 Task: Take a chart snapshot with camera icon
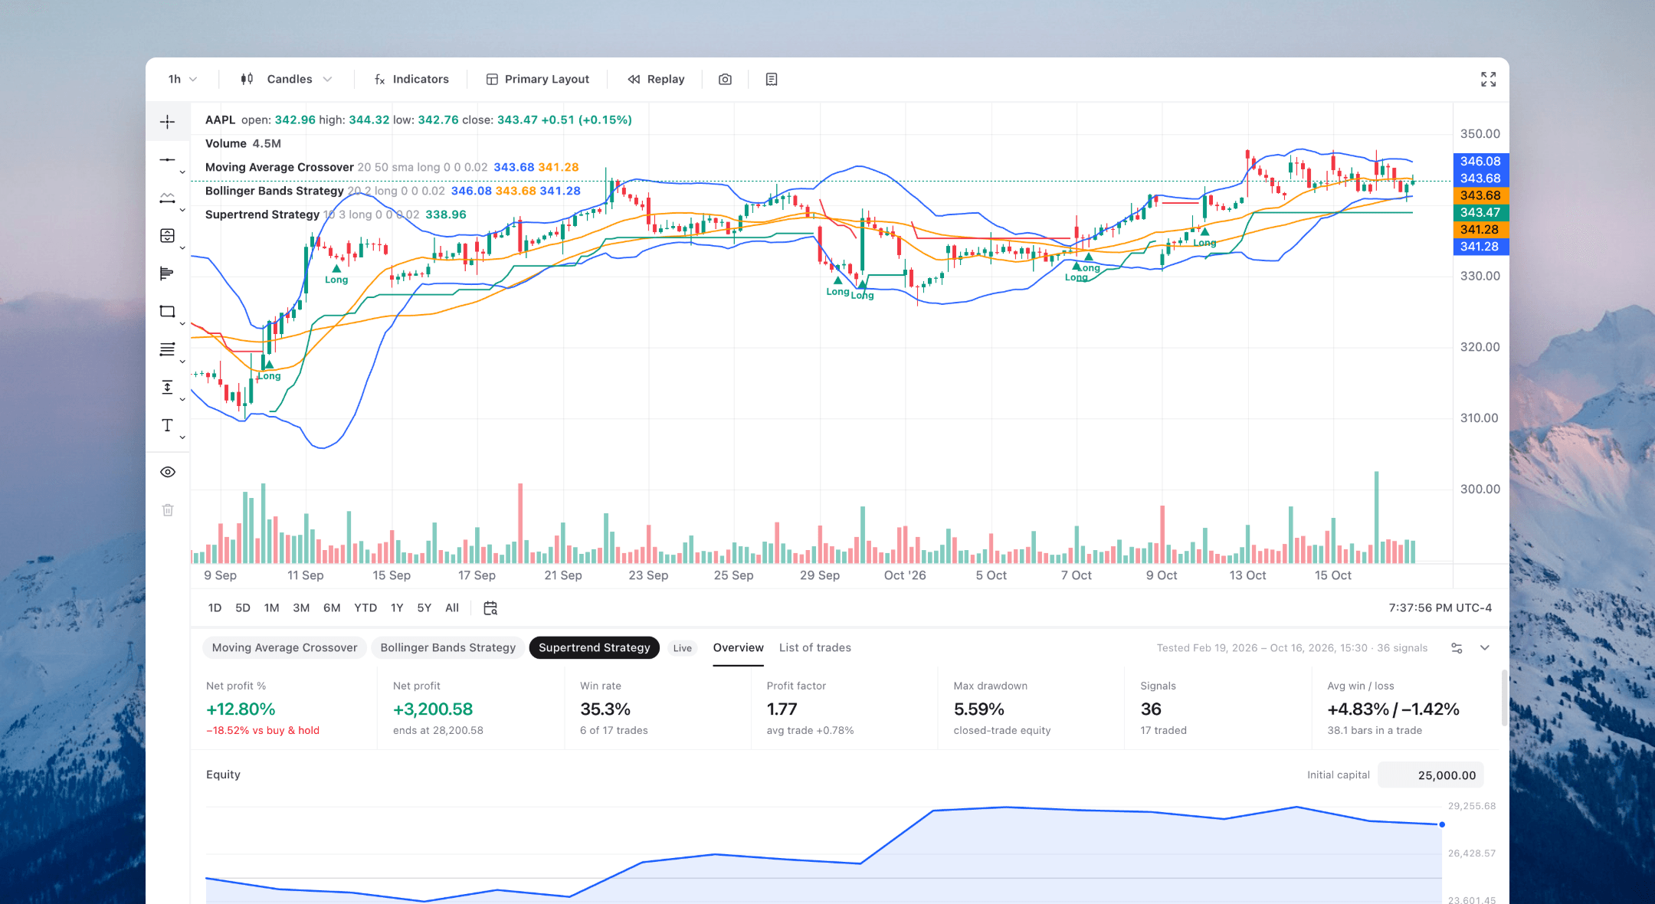click(x=725, y=79)
